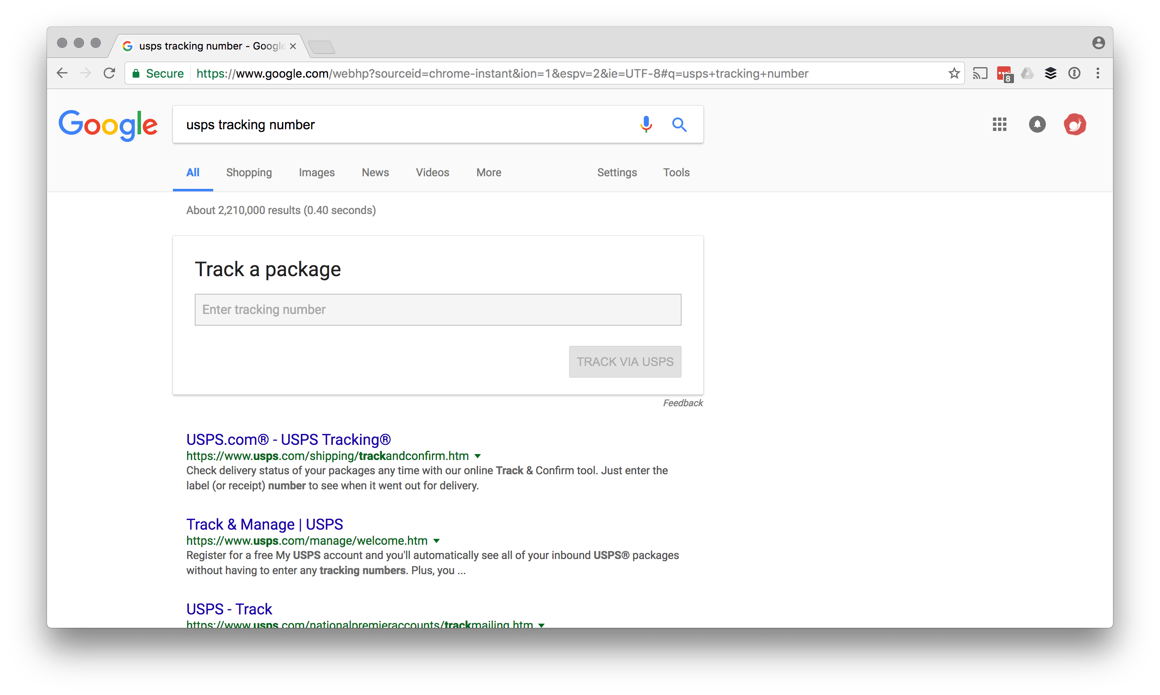Click the microphone voice search icon
The width and height of the screenshot is (1160, 695).
tap(646, 124)
